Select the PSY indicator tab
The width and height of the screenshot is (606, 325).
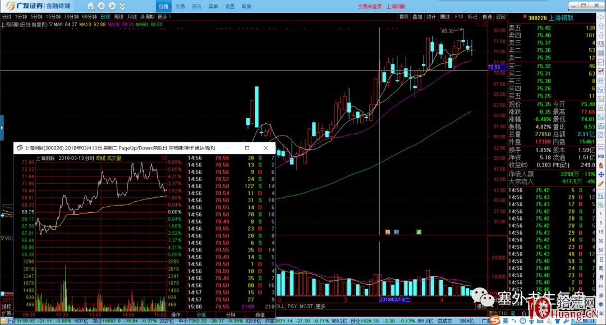292,306
